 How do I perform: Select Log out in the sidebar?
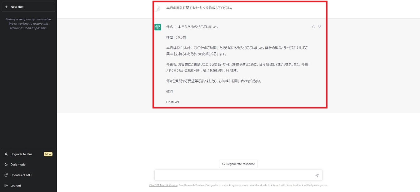tap(16, 185)
